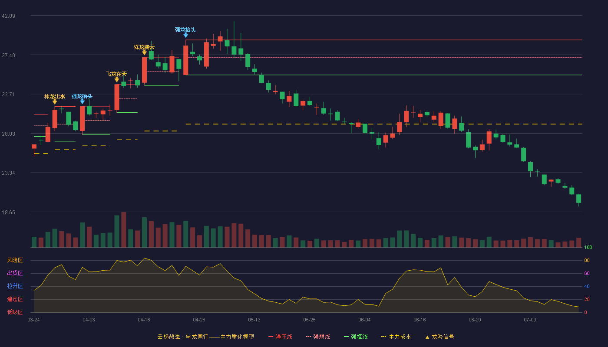608x347 pixels.
Task: Click the 云梯战法 · 与龙同行 model title
Action: 205,337
